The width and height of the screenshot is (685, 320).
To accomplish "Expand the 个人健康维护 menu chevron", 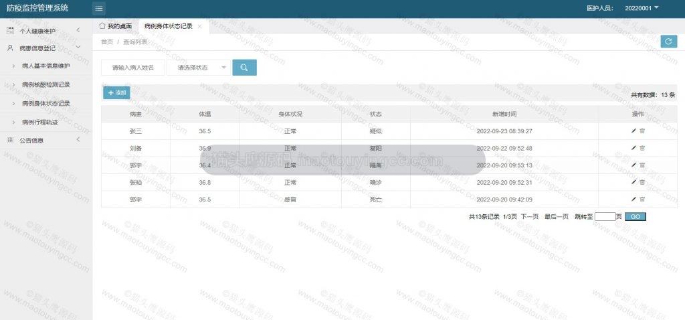I will [x=78, y=29].
